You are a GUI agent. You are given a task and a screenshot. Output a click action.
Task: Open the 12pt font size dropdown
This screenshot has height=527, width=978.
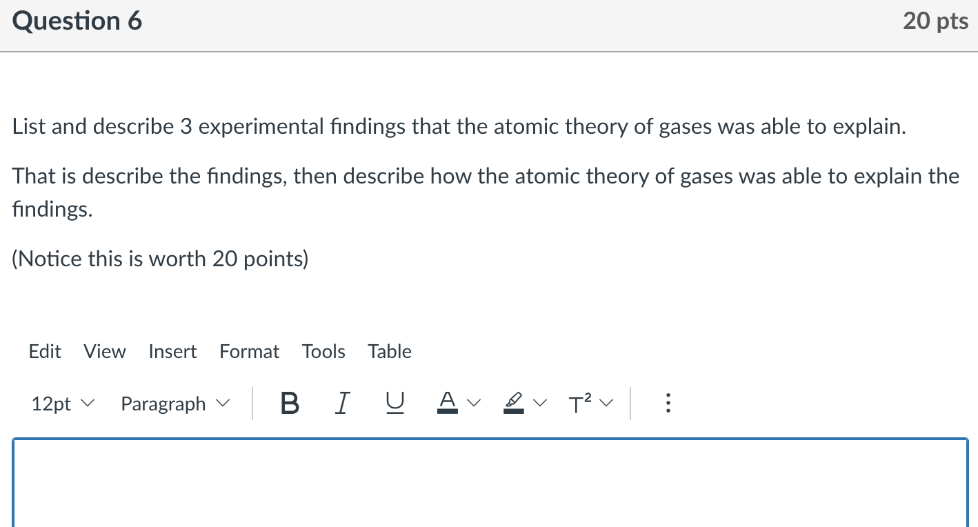pos(62,404)
